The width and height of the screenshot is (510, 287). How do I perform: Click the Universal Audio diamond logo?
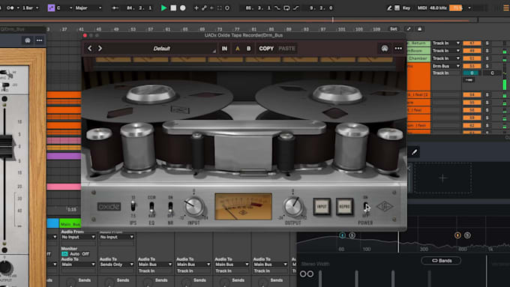coord(385,206)
